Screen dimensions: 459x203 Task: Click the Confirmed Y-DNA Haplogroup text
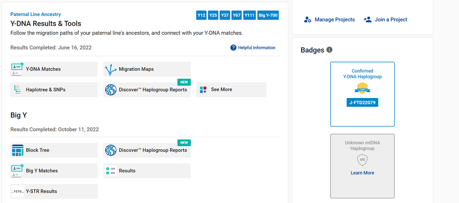point(362,74)
